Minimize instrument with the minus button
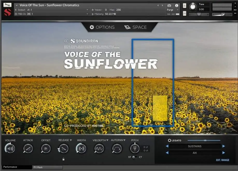 click(235, 6)
